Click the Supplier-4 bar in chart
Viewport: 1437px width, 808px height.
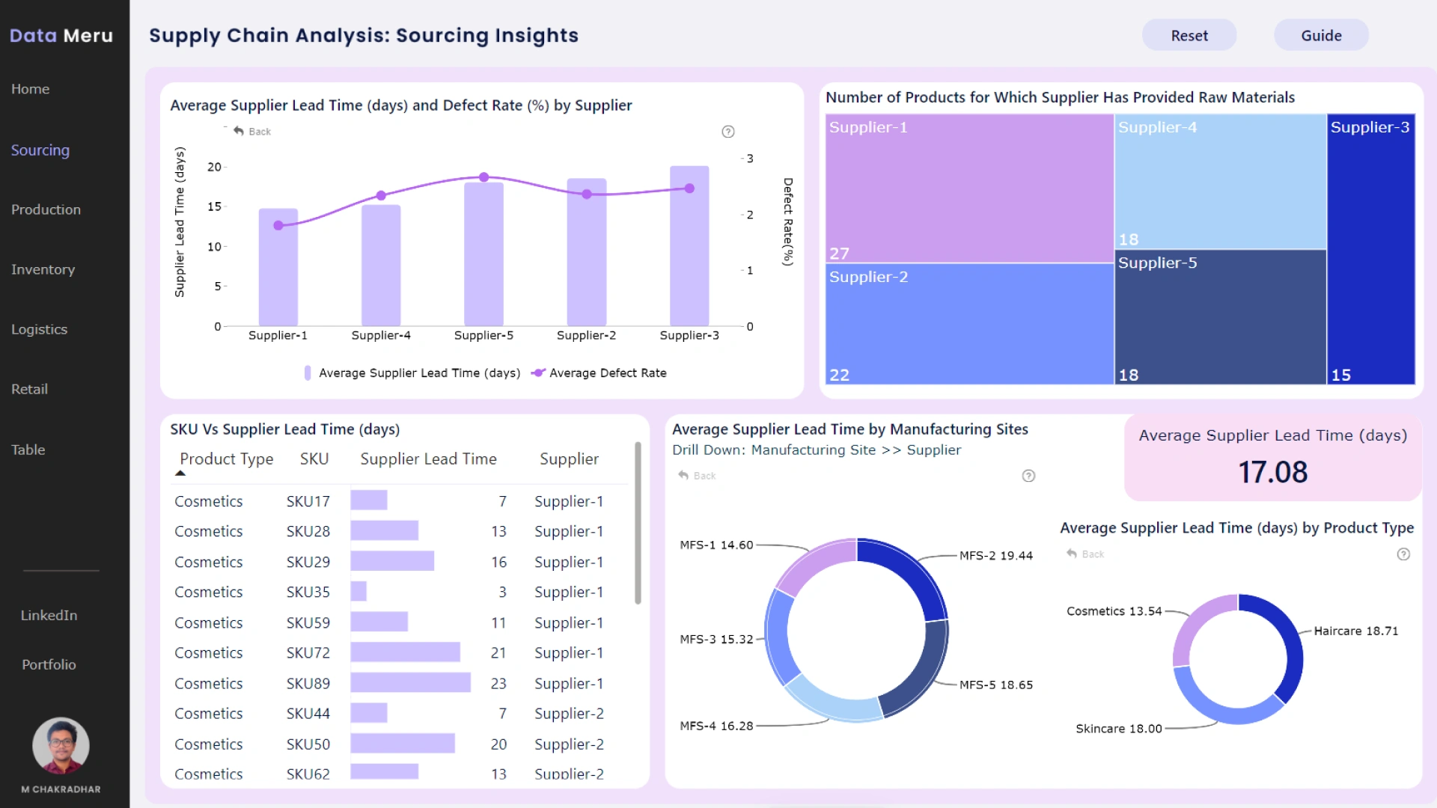pos(381,266)
